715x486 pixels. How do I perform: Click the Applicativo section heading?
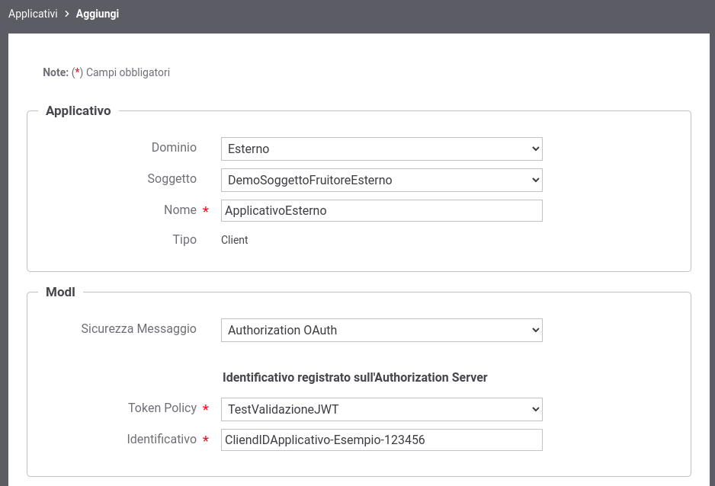[78, 110]
